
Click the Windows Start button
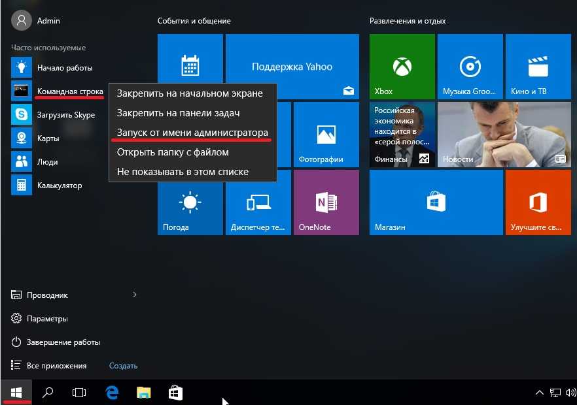[x=17, y=392]
